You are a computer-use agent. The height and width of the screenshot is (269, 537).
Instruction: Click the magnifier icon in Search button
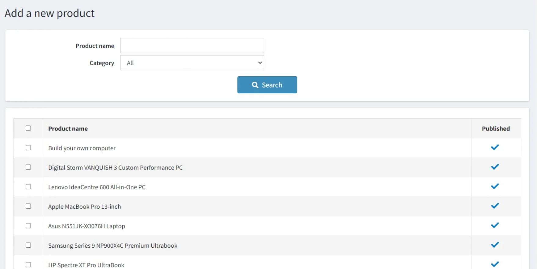[255, 85]
